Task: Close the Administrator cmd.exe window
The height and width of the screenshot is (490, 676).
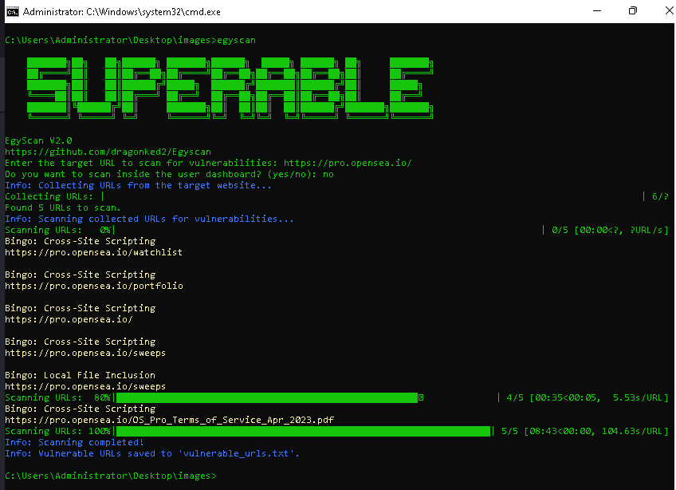Action: (669, 11)
